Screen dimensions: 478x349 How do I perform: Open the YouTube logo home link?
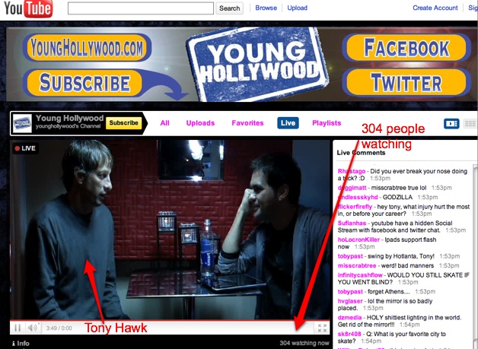tap(28, 8)
